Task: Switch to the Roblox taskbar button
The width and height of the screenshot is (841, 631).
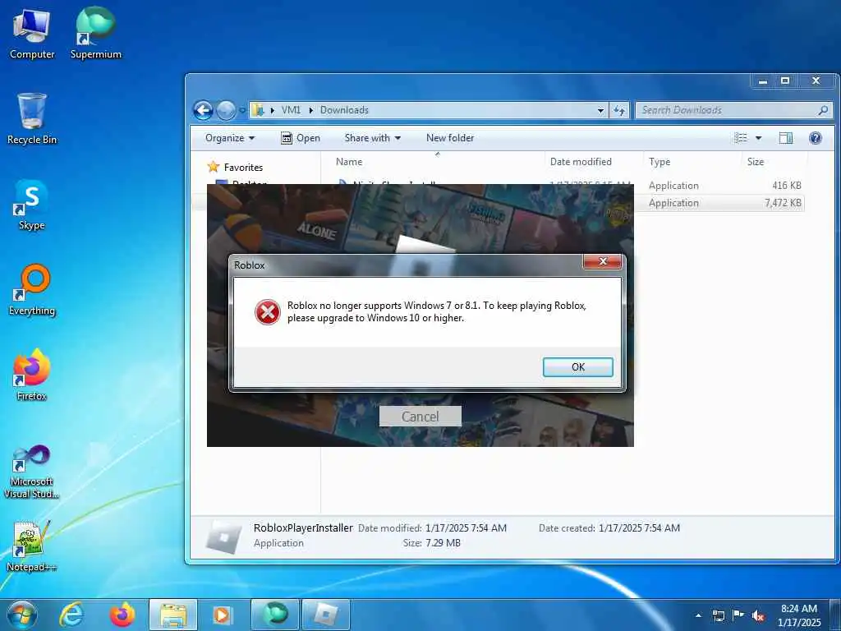Action: click(x=325, y=615)
